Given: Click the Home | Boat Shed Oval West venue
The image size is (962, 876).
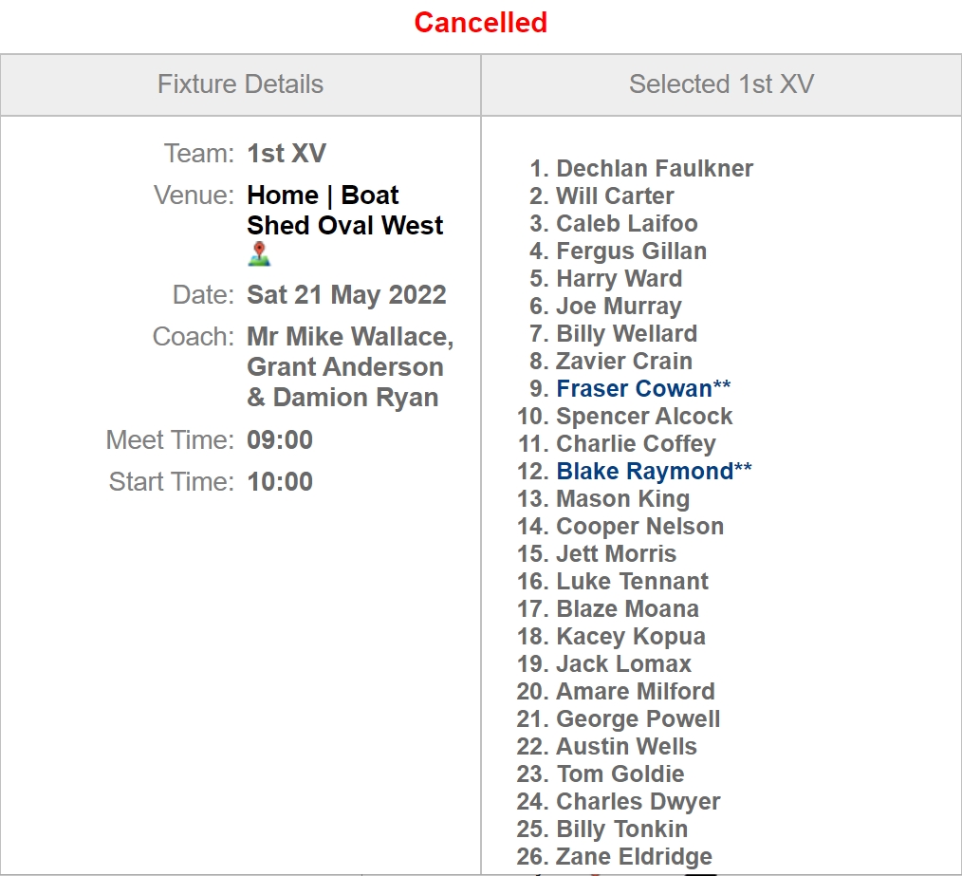Looking at the screenshot, I should click(344, 210).
